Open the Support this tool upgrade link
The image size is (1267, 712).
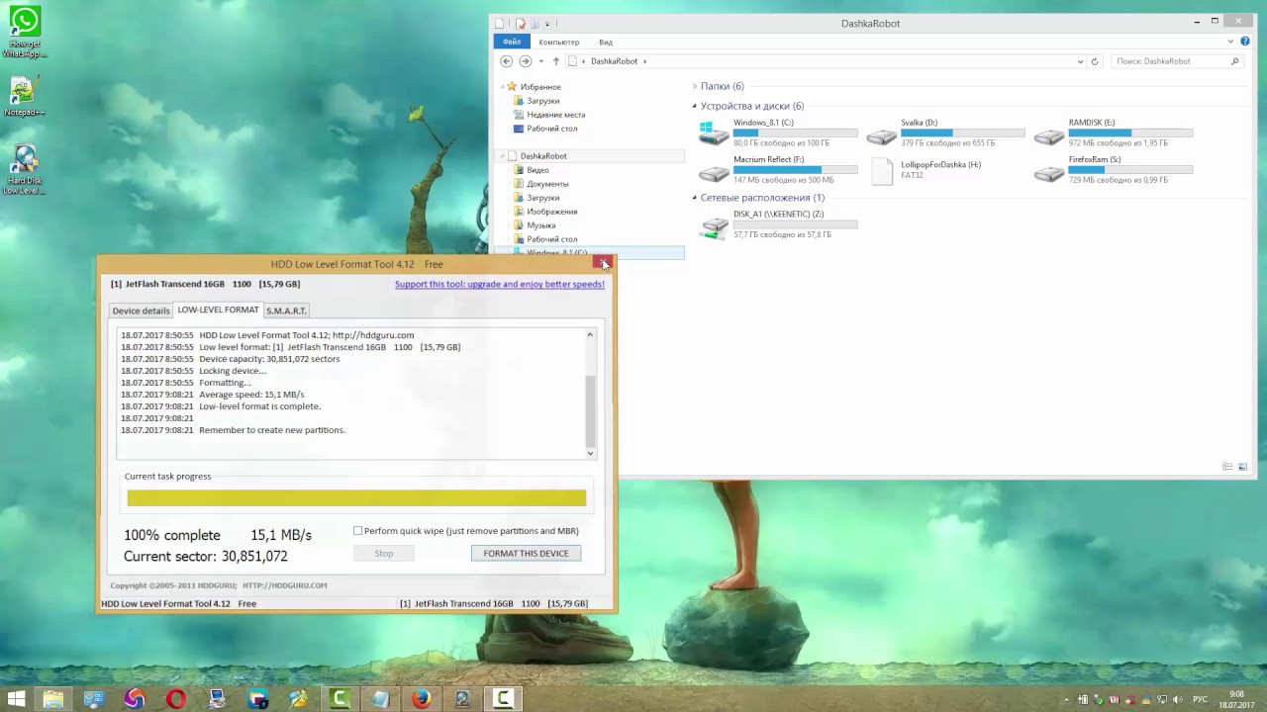click(x=499, y=284)
